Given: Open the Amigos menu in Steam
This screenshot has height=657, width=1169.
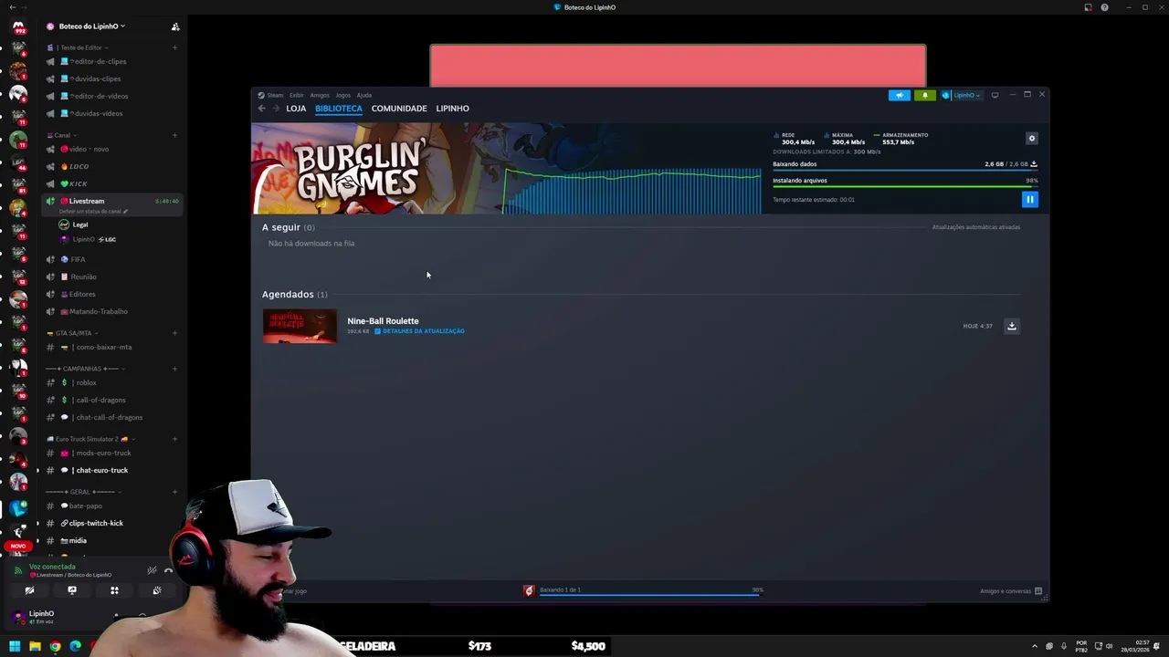Looking at the screenshot, I should (320, 95).
